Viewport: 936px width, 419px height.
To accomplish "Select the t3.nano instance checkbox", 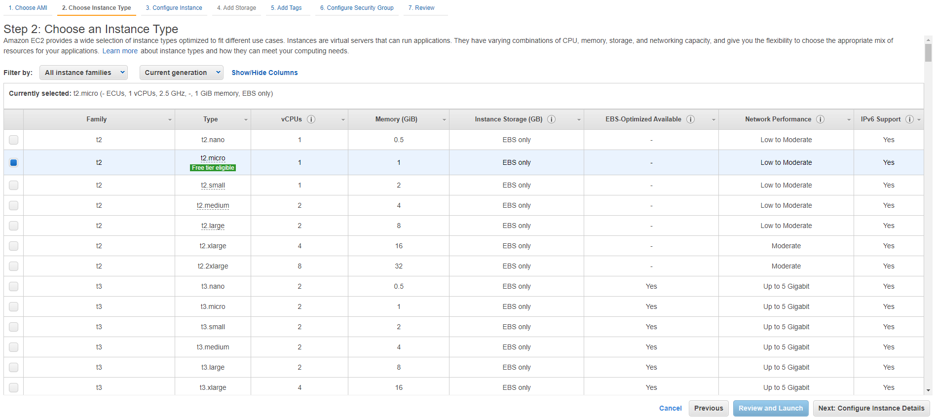I will [13, 286].
